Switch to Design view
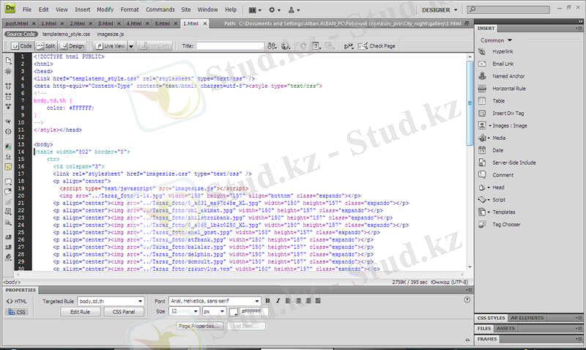The height and width of the screenshot is (350, 586). (73, 46)
